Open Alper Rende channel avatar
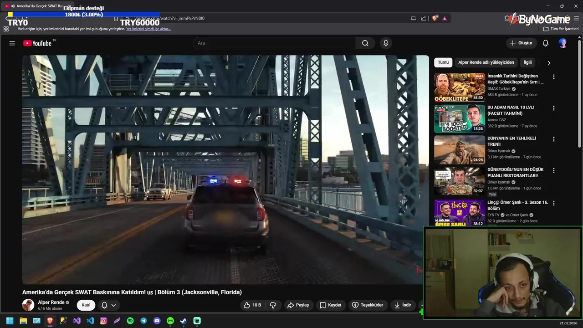The width and height of the screenshot is (583, 328). click(x=28, y=305)
